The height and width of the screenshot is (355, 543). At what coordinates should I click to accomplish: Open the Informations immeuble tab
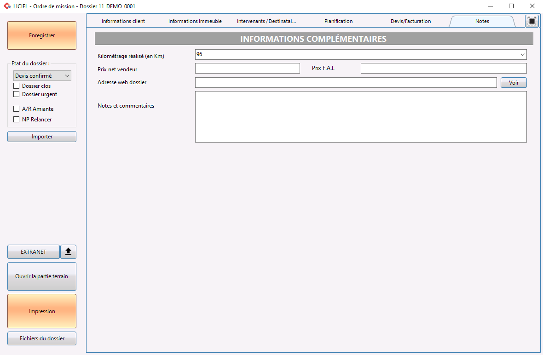195,21
